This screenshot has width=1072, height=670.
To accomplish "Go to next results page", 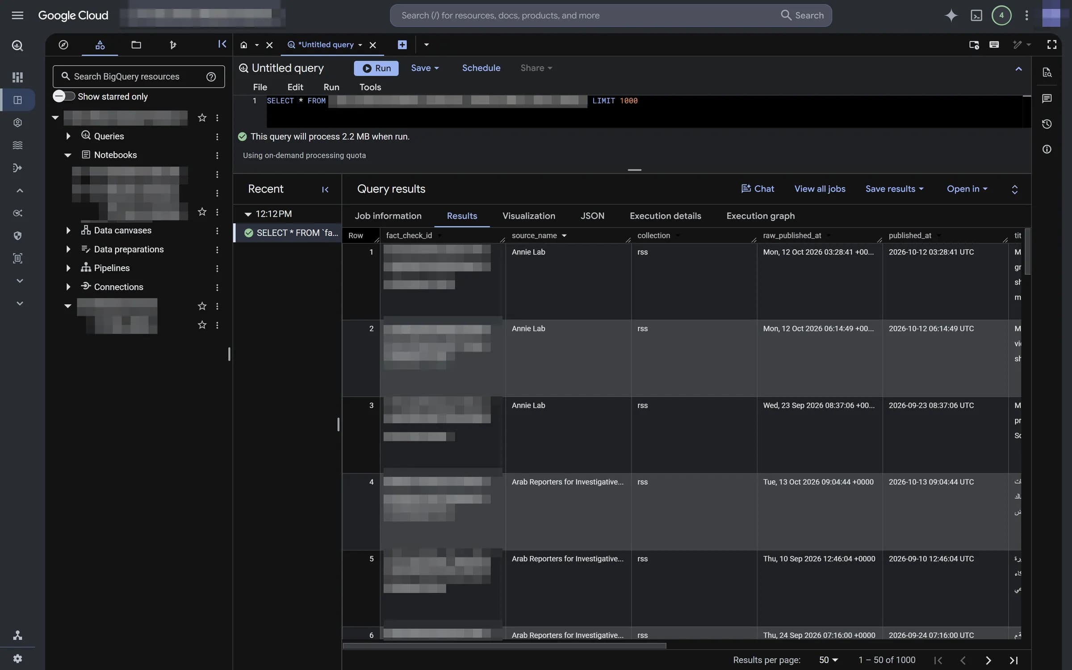I will coord(988,660).
